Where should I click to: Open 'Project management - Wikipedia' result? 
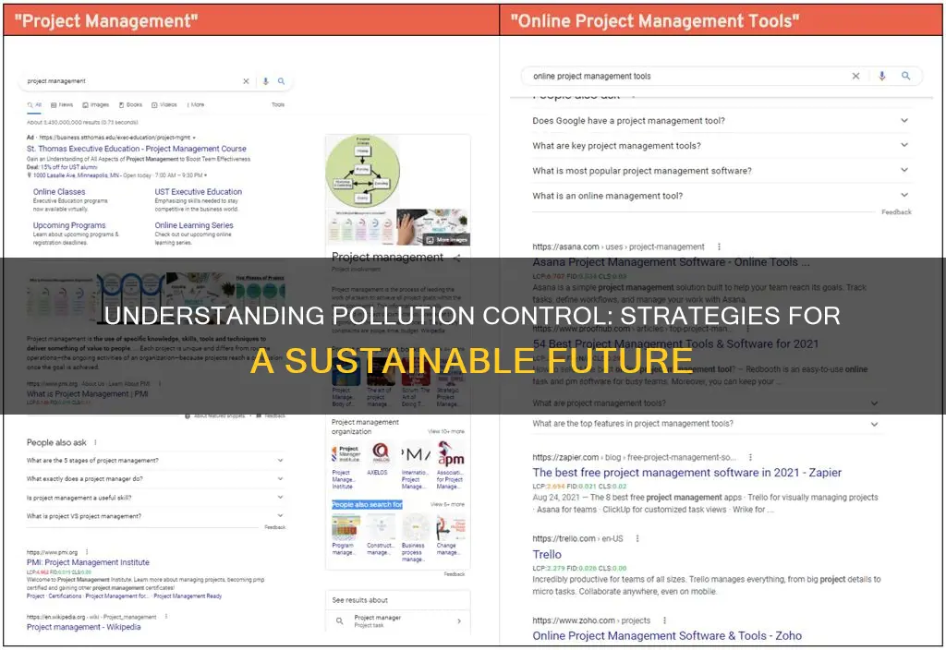[x=84, y=627]
